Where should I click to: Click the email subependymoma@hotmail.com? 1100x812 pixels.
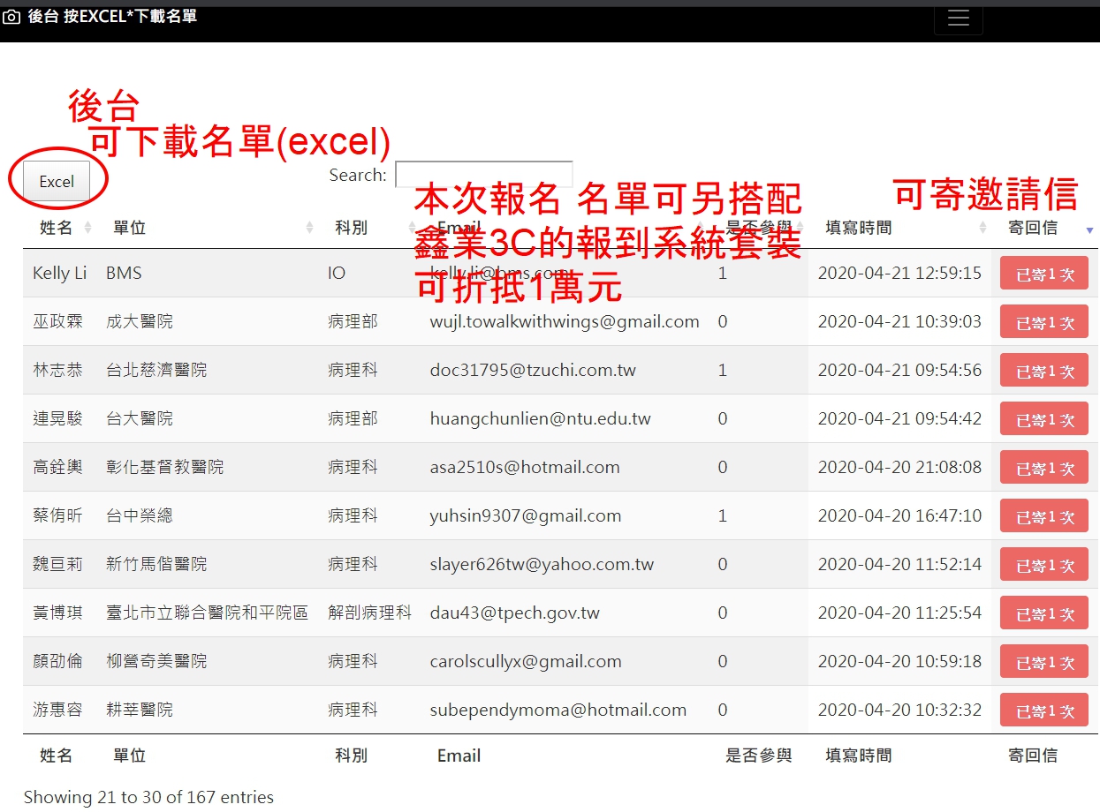[558, 710]
